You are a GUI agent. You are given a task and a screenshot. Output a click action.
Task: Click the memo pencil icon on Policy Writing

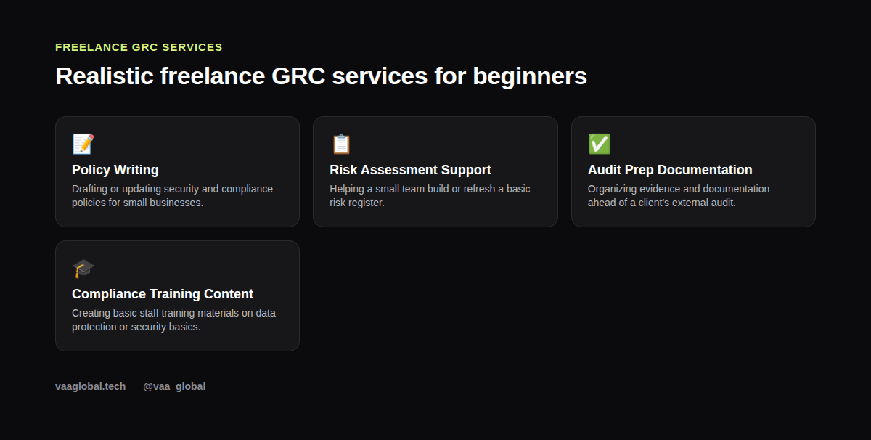(x=83, y=144)
